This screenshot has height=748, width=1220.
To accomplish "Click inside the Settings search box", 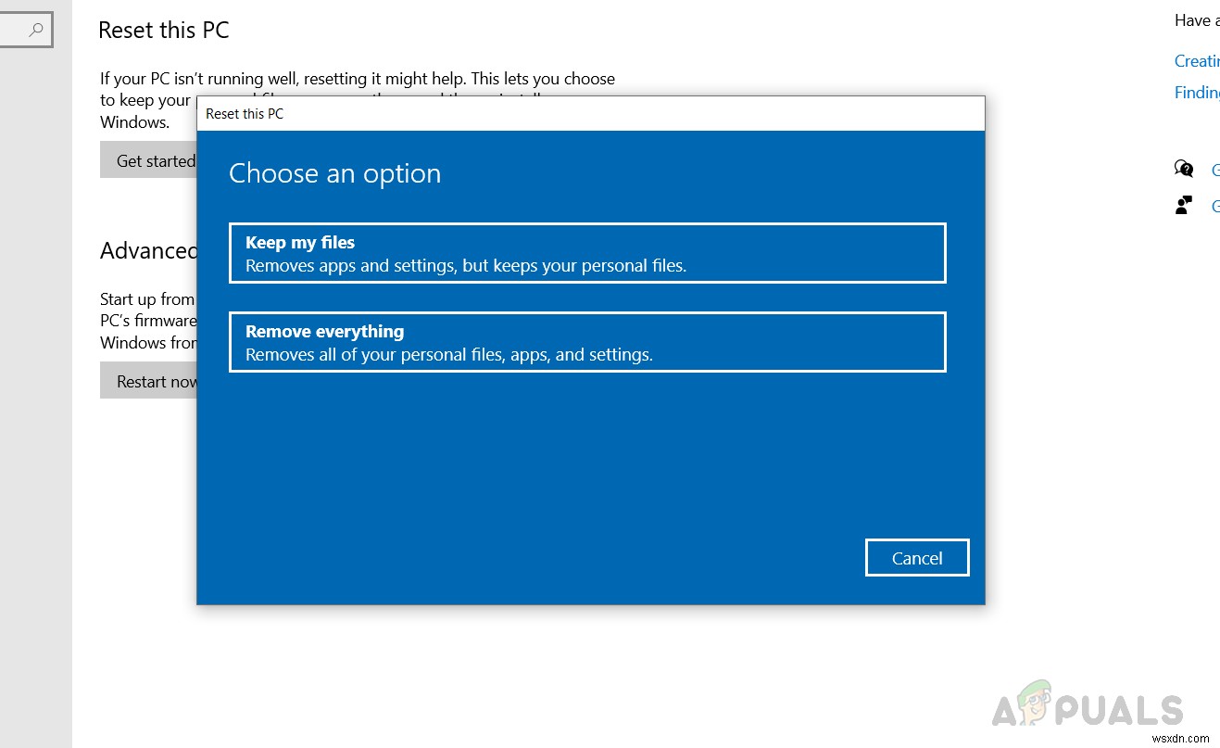I will (x=27, y=30).
